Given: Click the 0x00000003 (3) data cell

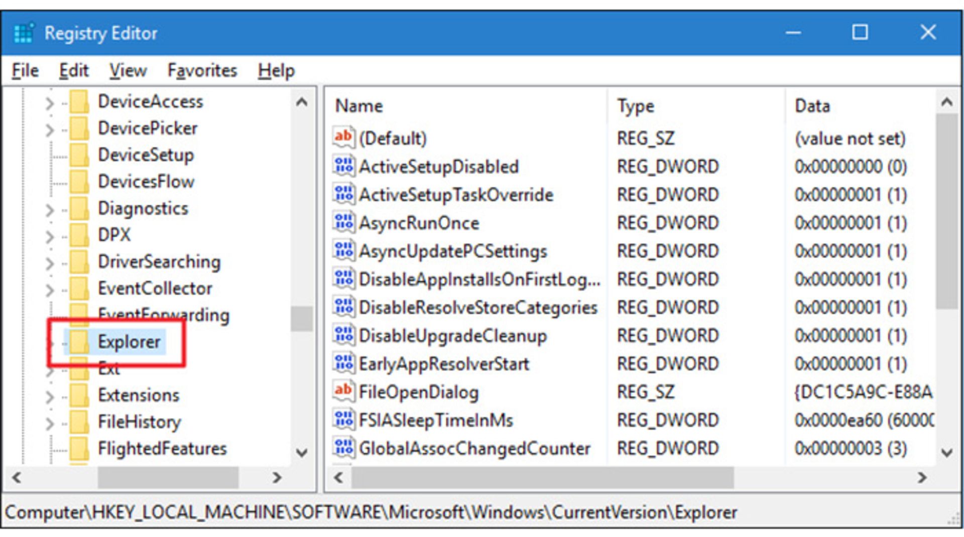Looking at the screenshot, I should (x=851, y=448).
